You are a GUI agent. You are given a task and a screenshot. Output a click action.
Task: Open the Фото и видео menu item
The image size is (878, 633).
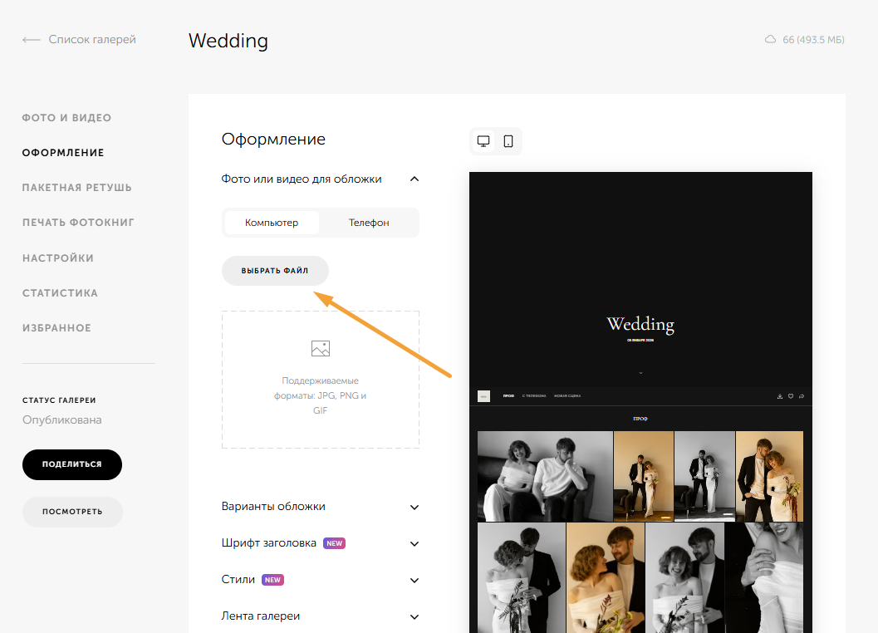point(66,118)
